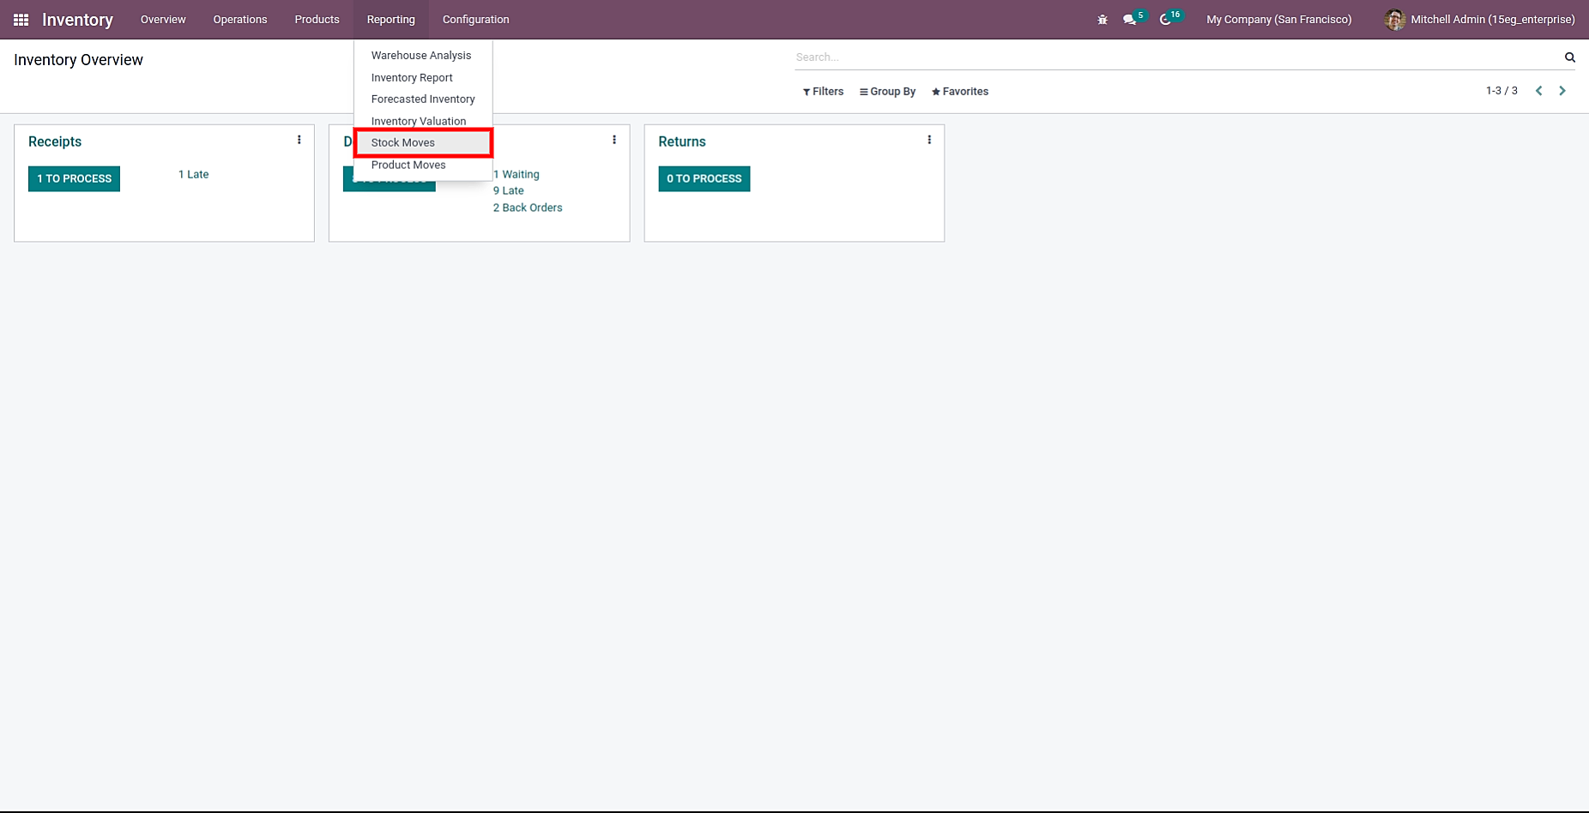This screenshot has height=813, width=1589.
Task: Open the Overview menu
Action: point(163,19)
